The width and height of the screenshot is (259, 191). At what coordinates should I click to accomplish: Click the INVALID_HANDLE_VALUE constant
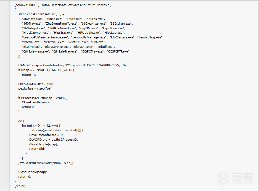pyautogui.click(x=54, y=70)
